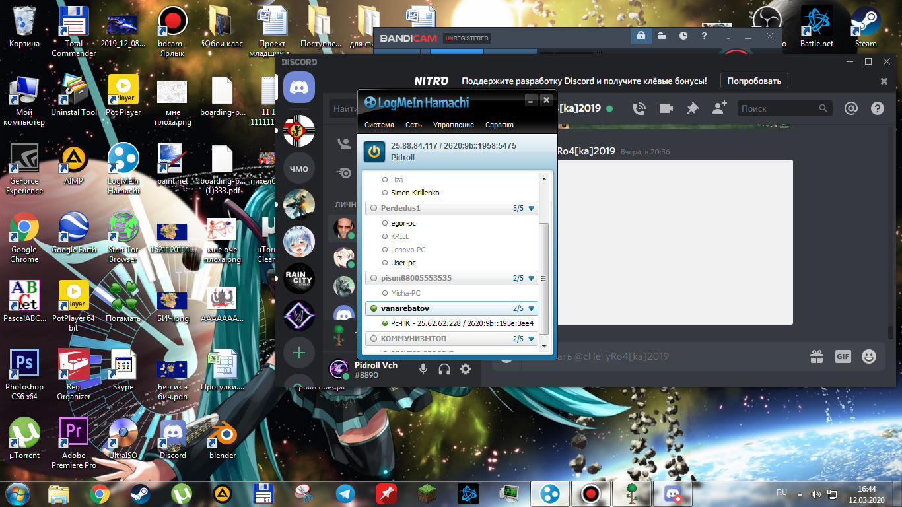Open Discord help question mark
Viewport: 902px width, 507px height.
877,108
